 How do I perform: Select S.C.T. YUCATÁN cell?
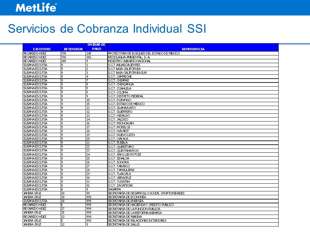[193, 181]
